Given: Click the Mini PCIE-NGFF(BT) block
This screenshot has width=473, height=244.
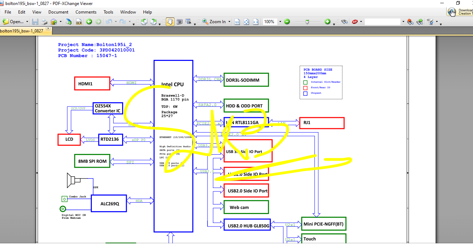Looking at the screenshot, I should (324, 224).
